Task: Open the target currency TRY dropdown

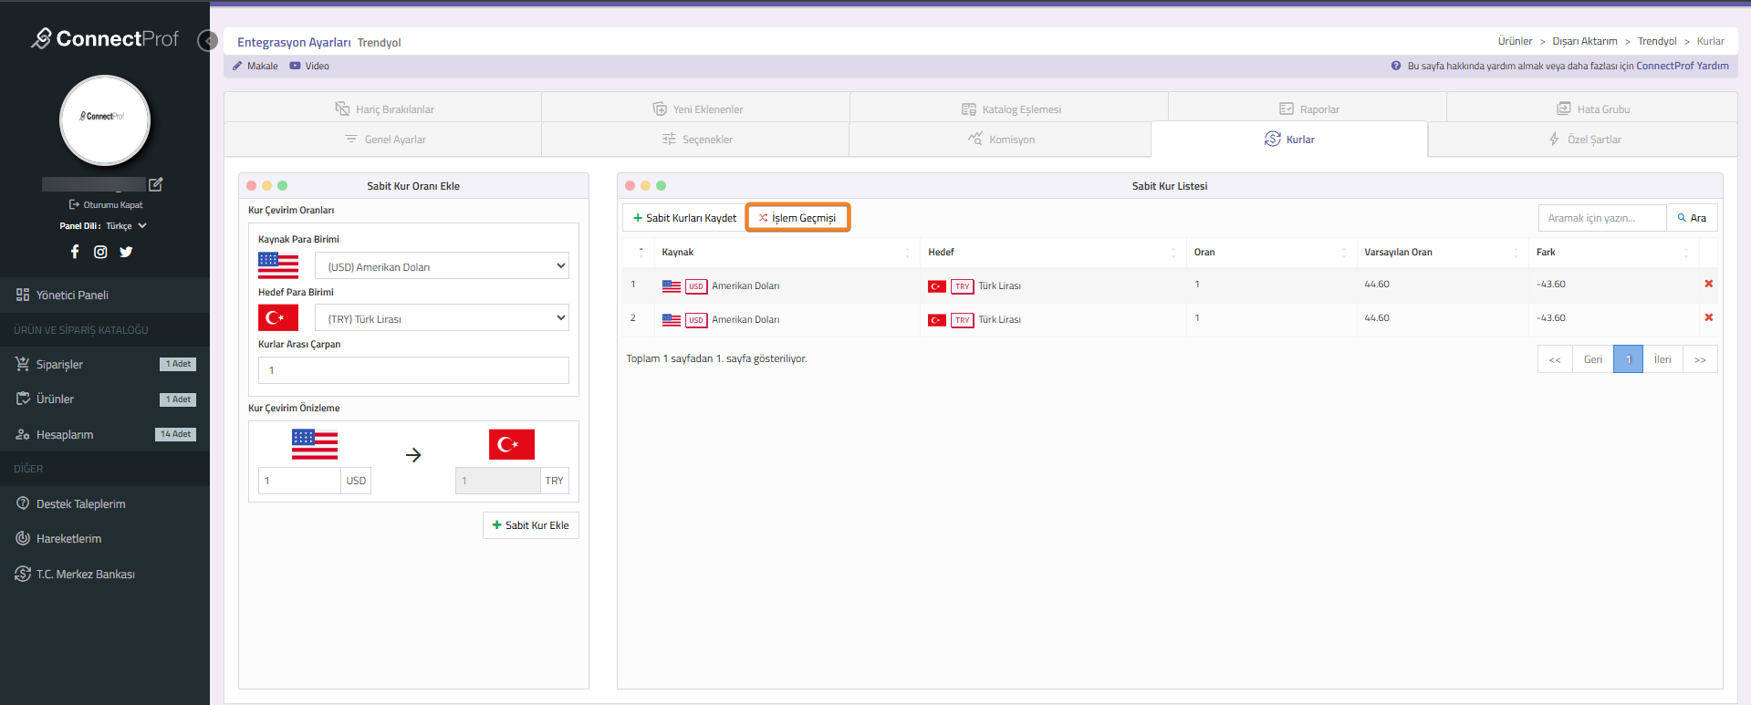Action: pos(442,318)
